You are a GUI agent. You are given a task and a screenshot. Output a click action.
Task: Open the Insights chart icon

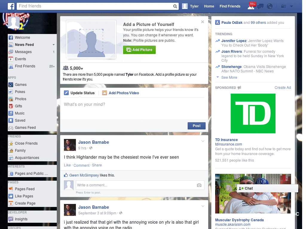[x=11, y=219]
